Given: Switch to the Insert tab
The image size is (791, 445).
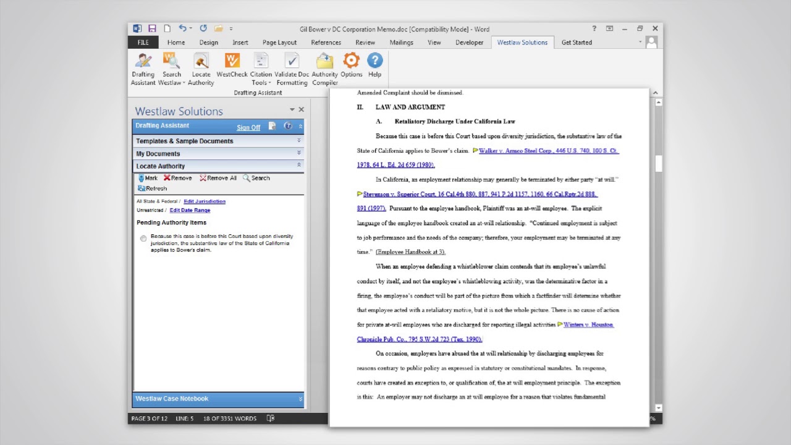Looking at the screenshot, I should coord(240,43).
